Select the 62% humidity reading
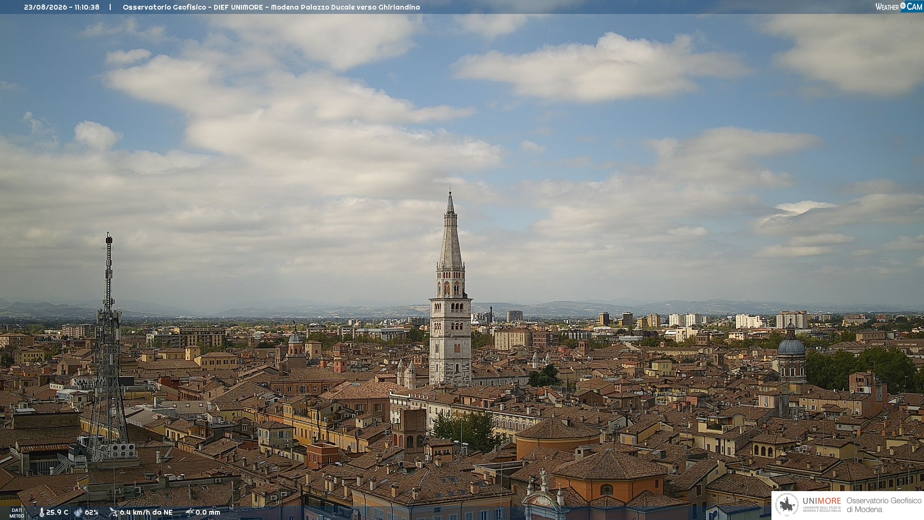Image resolution: width=924 pixels, height=520 pixels. [x=91, y=512]
